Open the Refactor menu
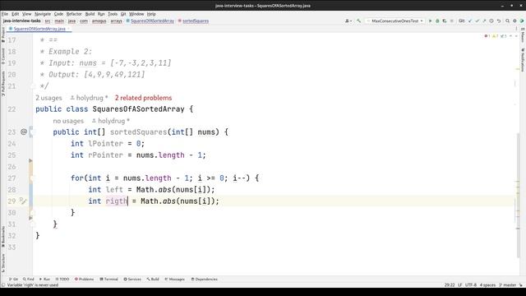 tap(74, 14)
